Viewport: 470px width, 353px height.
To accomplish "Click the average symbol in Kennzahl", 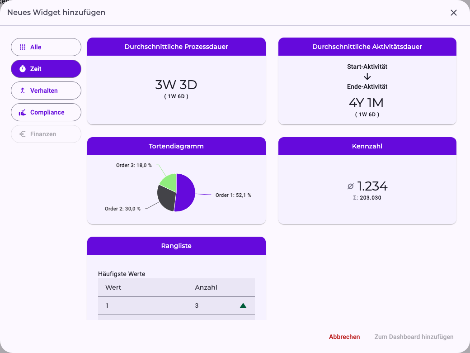I will click(350, 186).
